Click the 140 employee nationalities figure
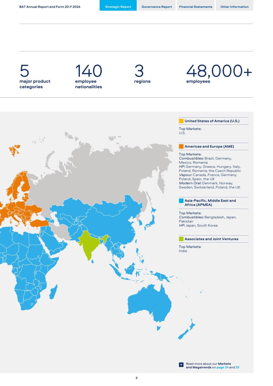The image size is (273, 386). 88,71
